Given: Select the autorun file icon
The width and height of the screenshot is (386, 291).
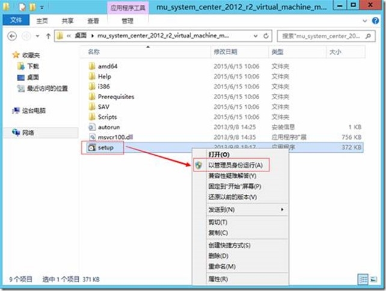Looking at the screenshot, I should [x=91, y=127].
